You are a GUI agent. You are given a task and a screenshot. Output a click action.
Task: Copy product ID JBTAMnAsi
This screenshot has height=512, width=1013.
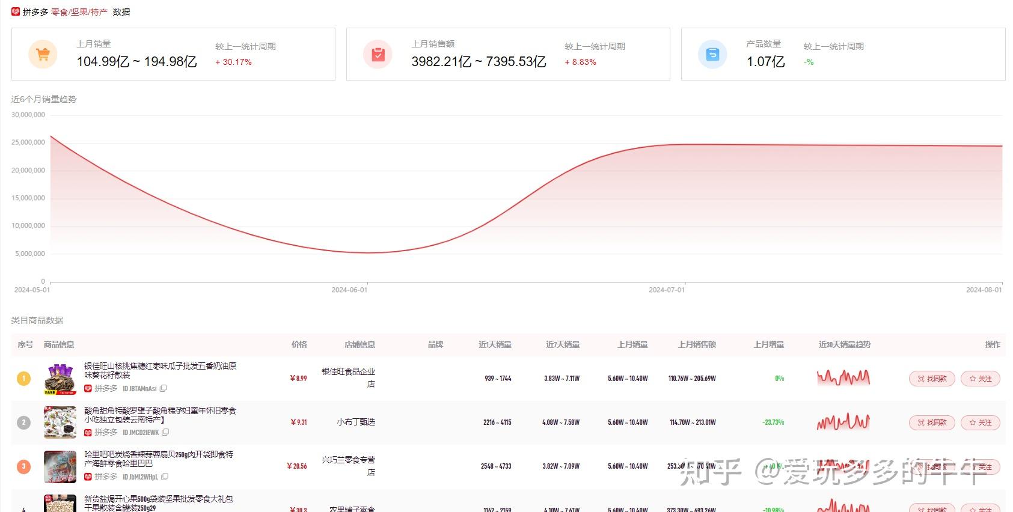pos(164,389)
